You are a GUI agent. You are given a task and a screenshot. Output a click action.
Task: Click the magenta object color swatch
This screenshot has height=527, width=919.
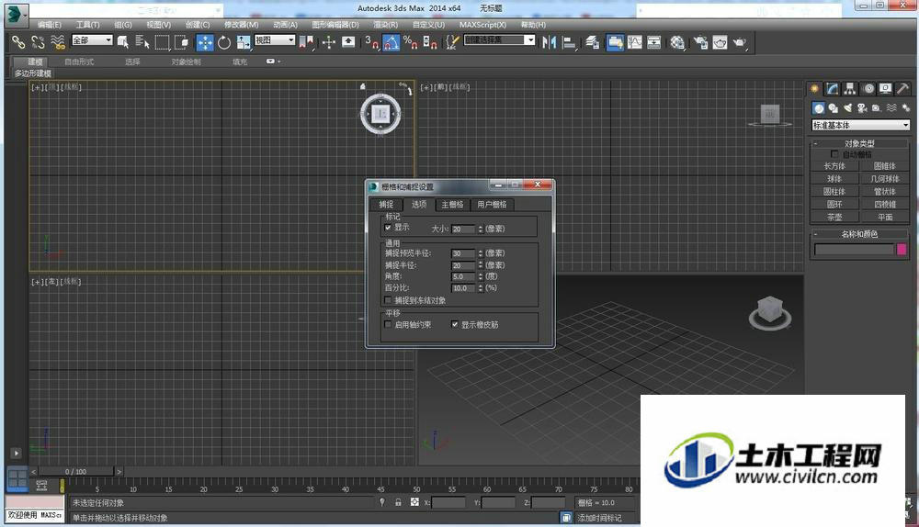(x=902, y=250)
